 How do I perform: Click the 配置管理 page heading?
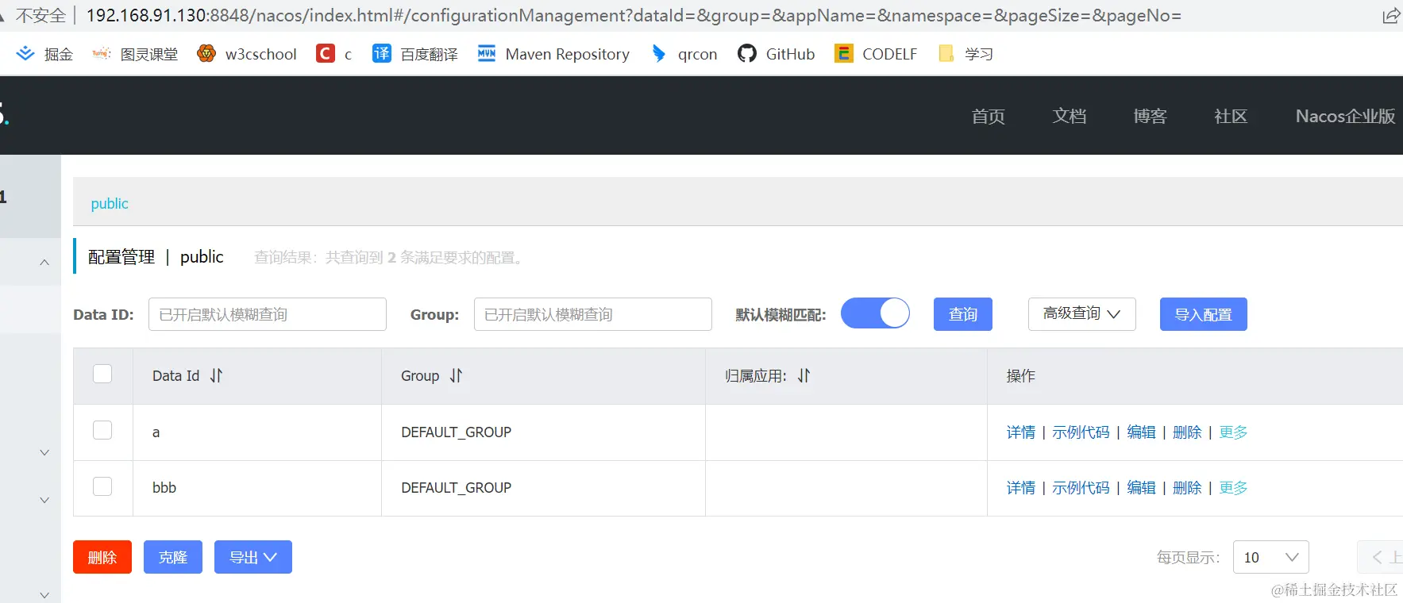(x=121, y=257)
